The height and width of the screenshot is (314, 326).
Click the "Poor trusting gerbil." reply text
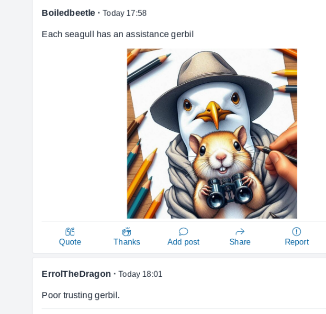[81, 295]
